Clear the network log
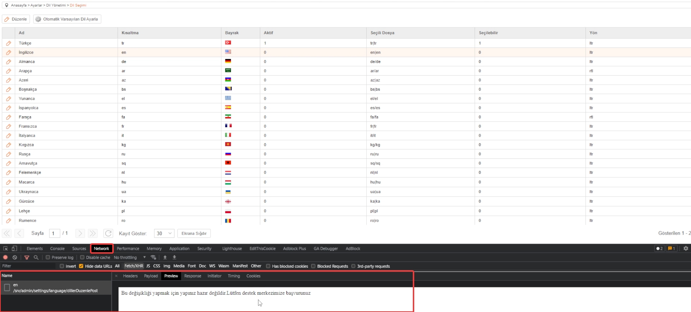This screenshot has height=312, width=691. pyautogui.click(x=15, y=257)
